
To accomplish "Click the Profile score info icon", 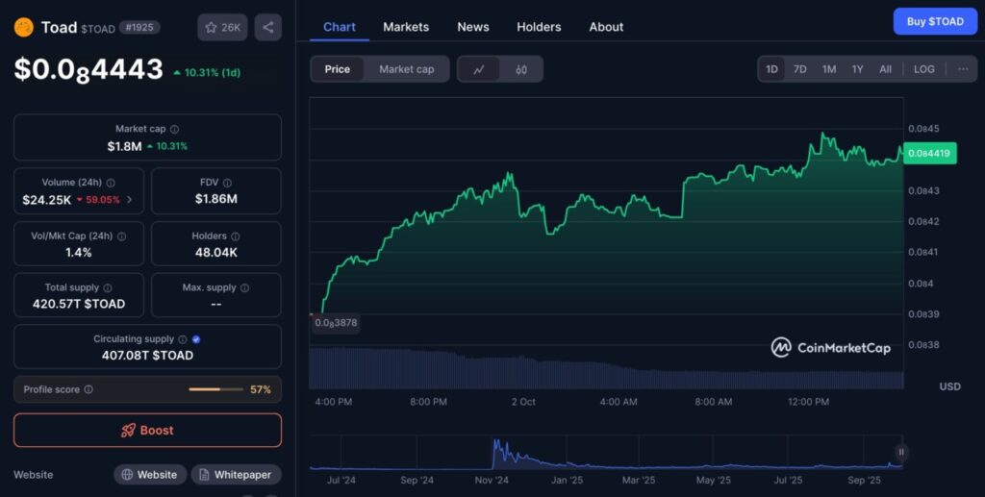I will pos(88,389).
